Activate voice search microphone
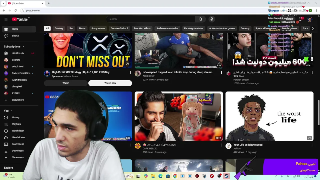This screenshot has width=320, height=180. (x=212, y=19)
